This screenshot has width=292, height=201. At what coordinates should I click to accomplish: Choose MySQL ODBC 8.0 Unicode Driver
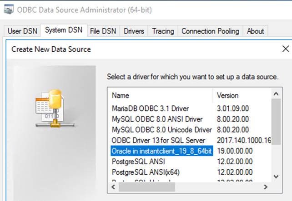[161, 130]
